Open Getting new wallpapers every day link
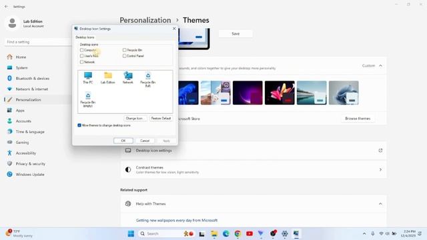The image size is (427, 240). (177, 221)
